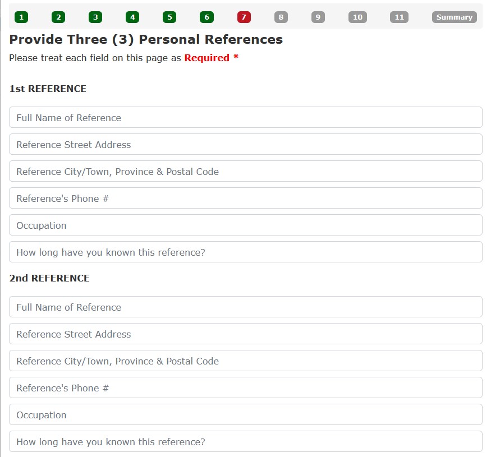The image size is (491, 457).
Task: Focus 2nd reference Occupation field
Action: tap(245, 415)
